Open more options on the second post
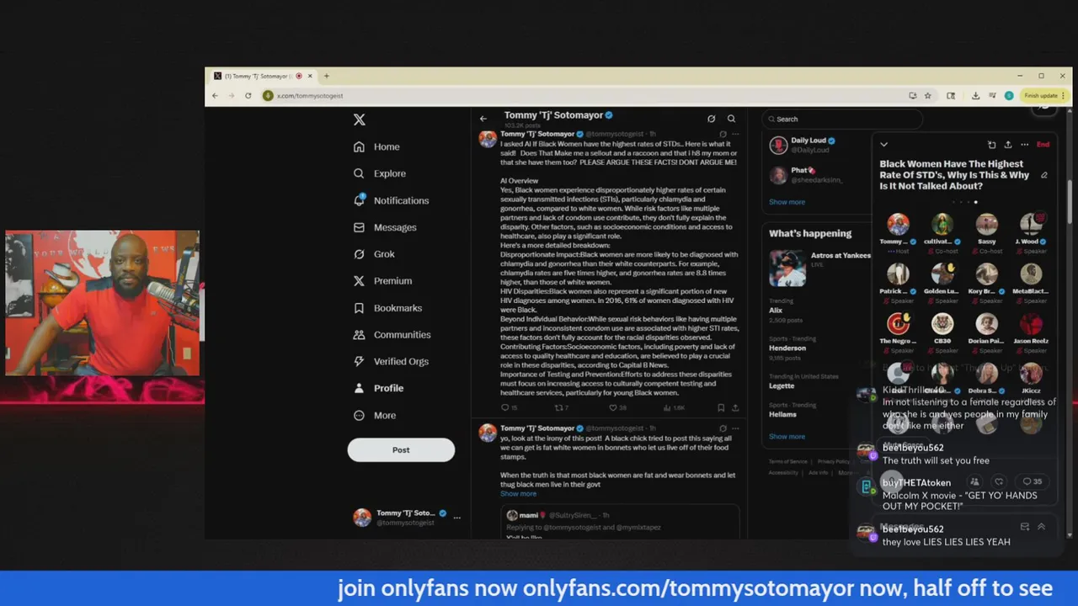The width and height of the screenshot is (1078, 606). pyautogui.click(x=735, y=428)
